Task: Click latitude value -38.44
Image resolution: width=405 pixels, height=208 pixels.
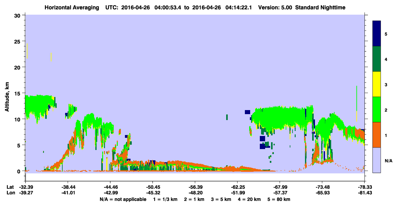Action: 68,187
